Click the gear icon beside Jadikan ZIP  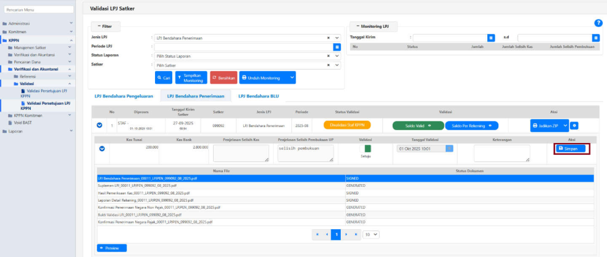pyautogui.click(x=574, y=126)
